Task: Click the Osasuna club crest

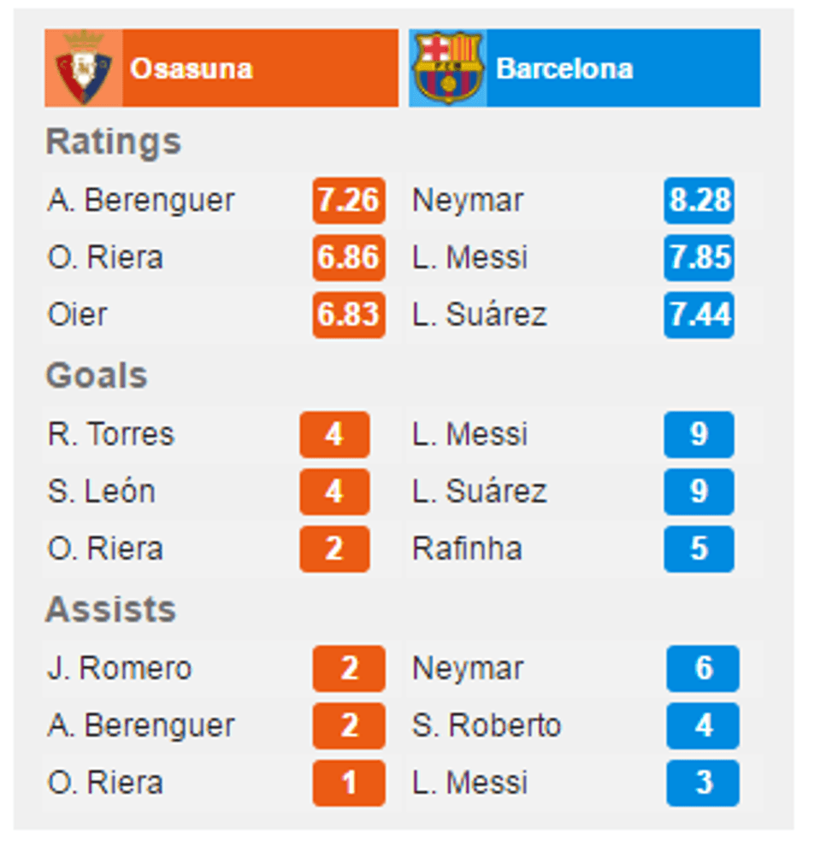Action: click(x=81, y=67)
